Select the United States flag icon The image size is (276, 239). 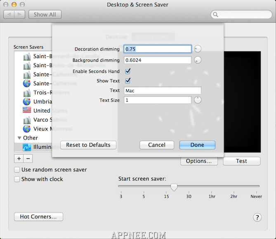pyautogui.click(x=27, y=110)
